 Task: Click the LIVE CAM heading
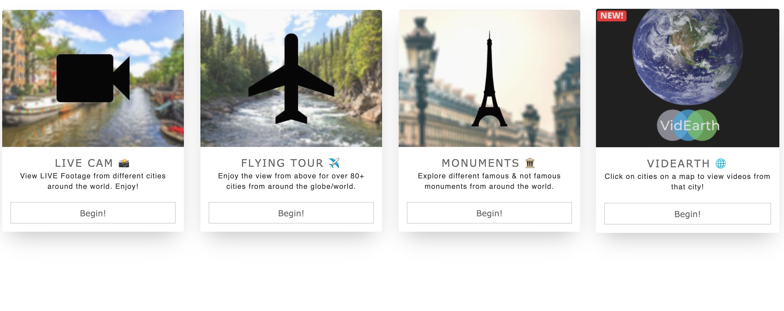click(x=84, y=163)
